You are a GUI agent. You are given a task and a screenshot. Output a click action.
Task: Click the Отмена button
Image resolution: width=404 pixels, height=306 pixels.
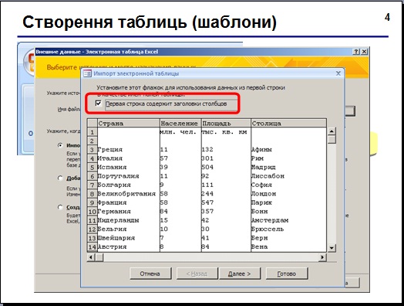pos(150,274)
